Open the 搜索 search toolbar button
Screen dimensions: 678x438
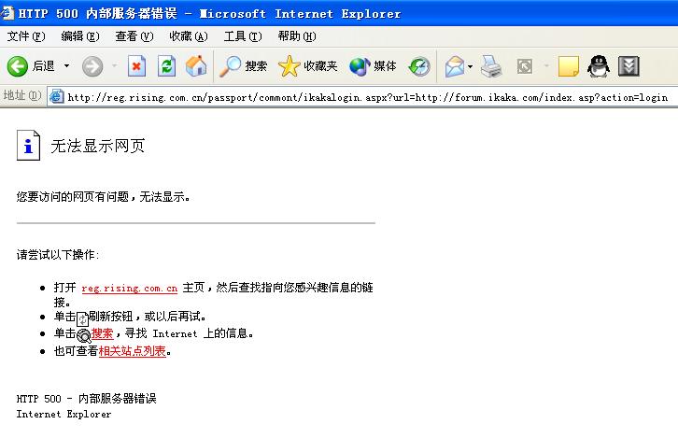(243, 66)
